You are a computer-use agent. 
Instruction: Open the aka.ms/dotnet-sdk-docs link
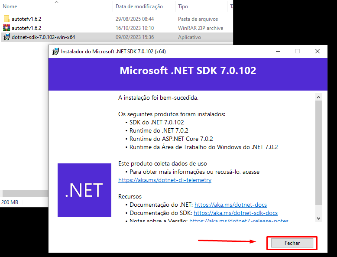(236, 213)
